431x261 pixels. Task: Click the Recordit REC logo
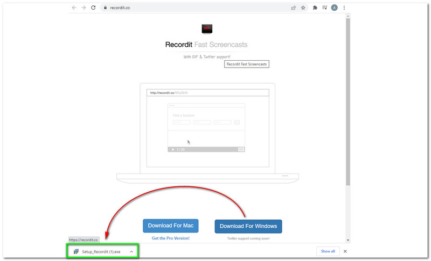coord(207,28)
